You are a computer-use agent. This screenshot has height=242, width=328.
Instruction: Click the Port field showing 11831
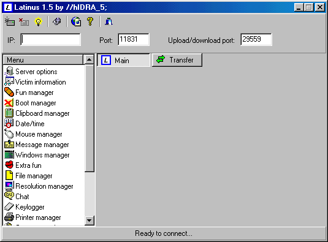click(134, 39)
